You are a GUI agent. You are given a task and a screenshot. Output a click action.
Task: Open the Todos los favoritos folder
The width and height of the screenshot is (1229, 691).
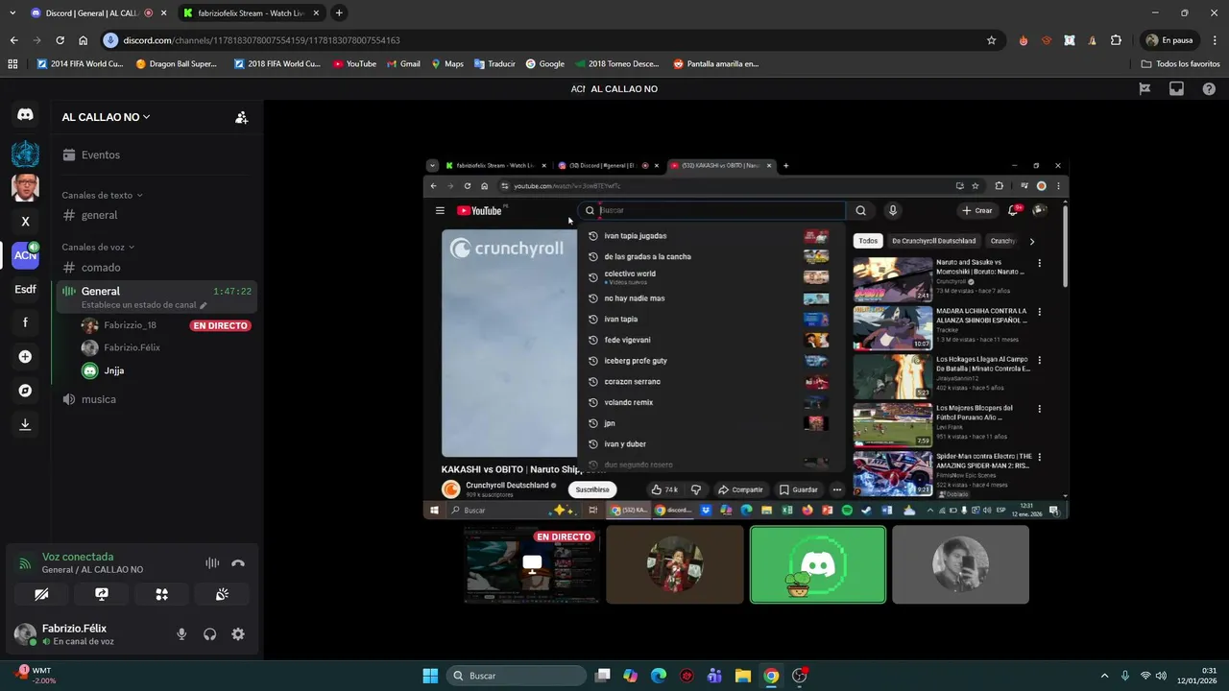coord(1180,63)
